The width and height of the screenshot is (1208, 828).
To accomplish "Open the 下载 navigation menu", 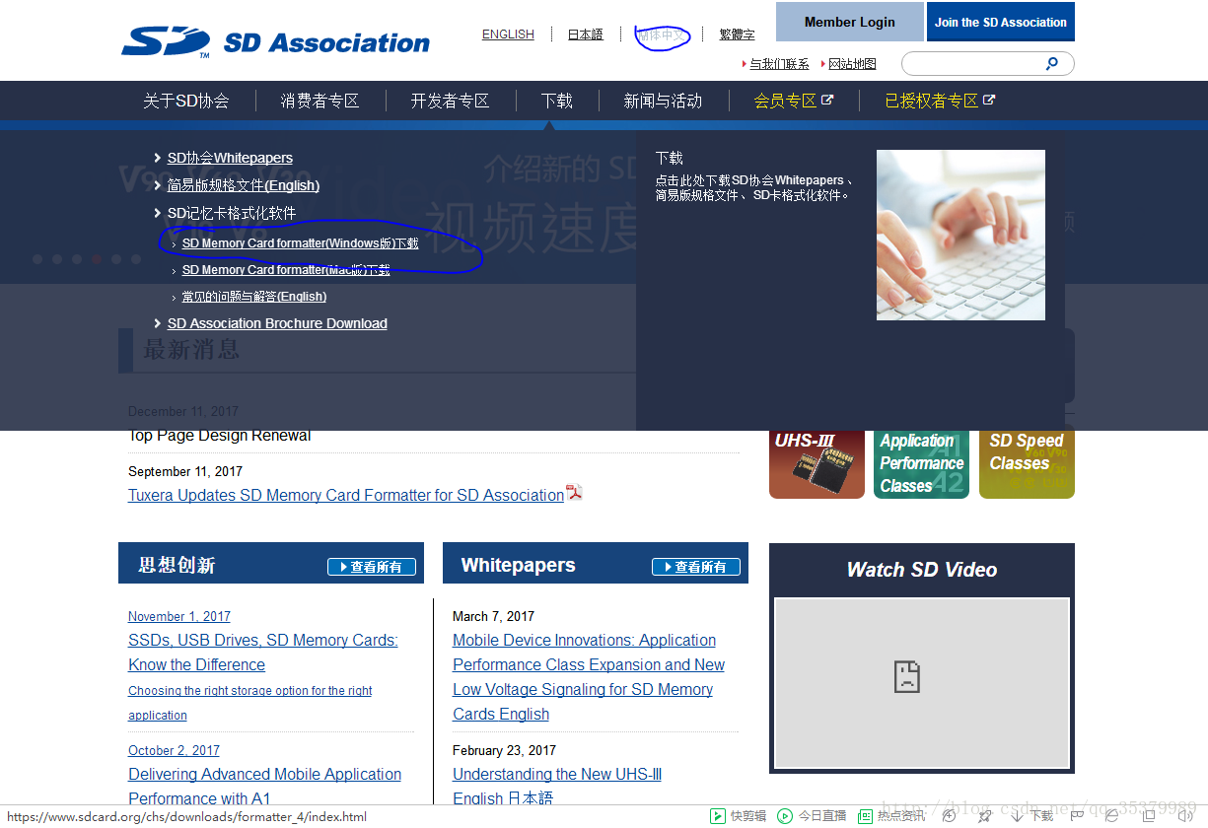I will (556, 101).
